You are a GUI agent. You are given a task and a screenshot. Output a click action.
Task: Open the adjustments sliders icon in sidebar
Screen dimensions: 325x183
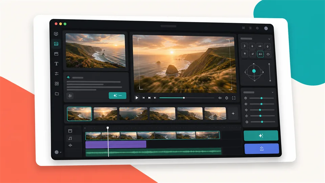[57, 74]
